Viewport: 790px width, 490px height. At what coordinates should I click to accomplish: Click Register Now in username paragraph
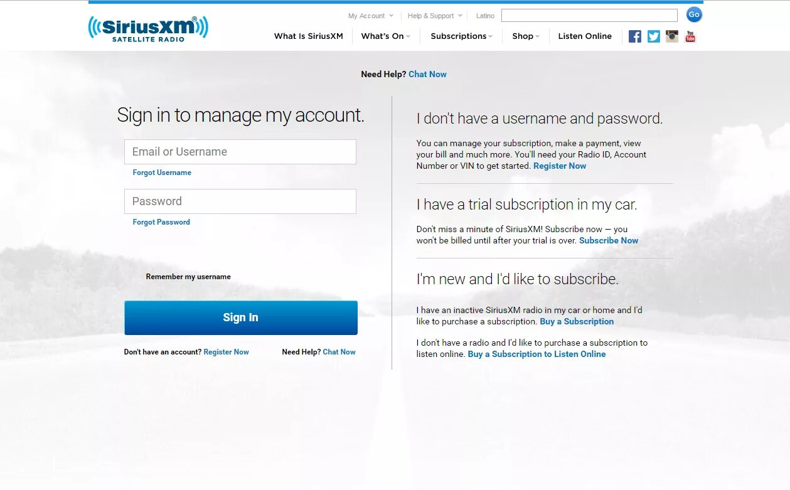coord(560,166)
